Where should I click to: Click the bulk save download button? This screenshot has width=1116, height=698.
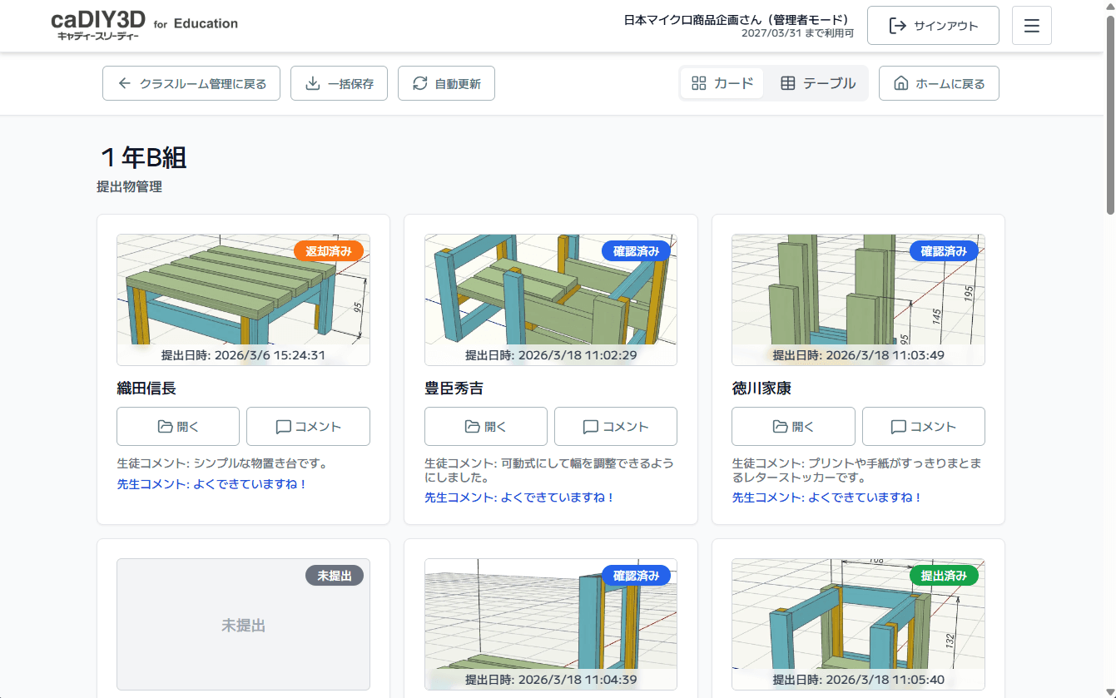point(339,83)
